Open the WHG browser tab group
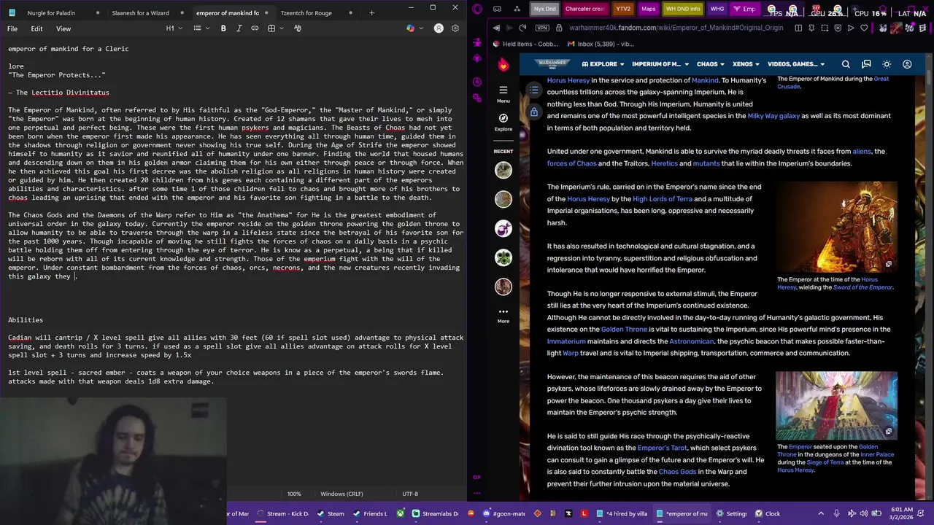The width and height of the screenshot is (934, 525). pos(717,9)
